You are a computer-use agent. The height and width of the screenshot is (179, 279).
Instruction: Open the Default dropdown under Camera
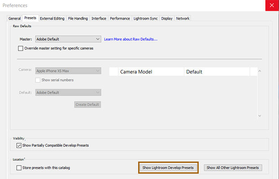click(68, 92)
